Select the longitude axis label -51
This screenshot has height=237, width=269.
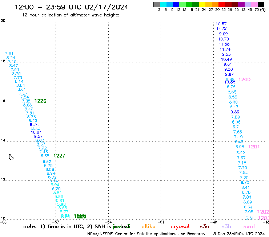pyautogui.click(x=161, y=222)
